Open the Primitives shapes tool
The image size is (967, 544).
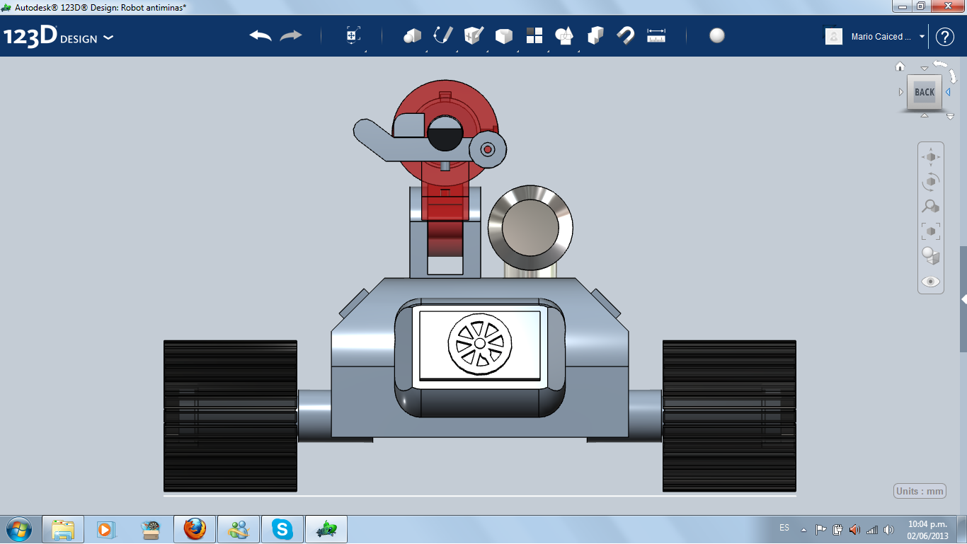point(412,35)
